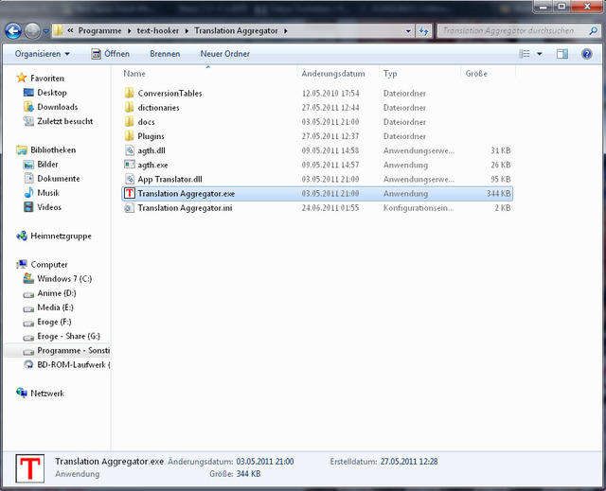
Task: Toggle the preview pane
Action: pos(562,54)
